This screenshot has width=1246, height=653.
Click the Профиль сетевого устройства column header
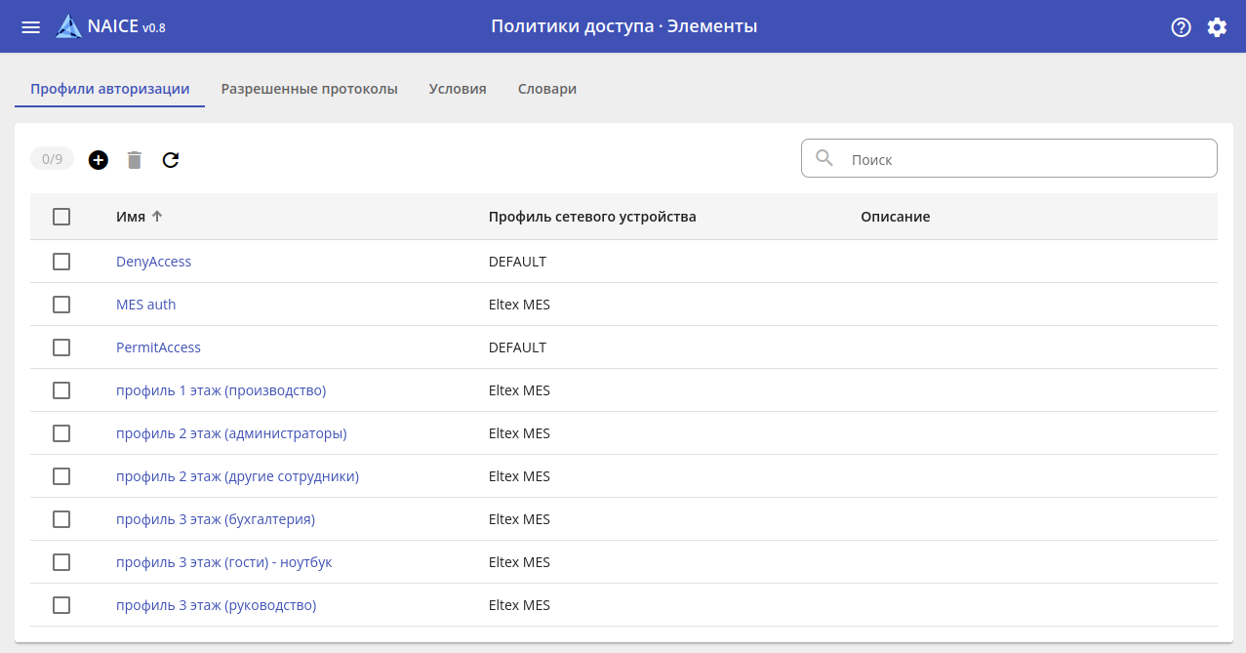coord(592,217)
